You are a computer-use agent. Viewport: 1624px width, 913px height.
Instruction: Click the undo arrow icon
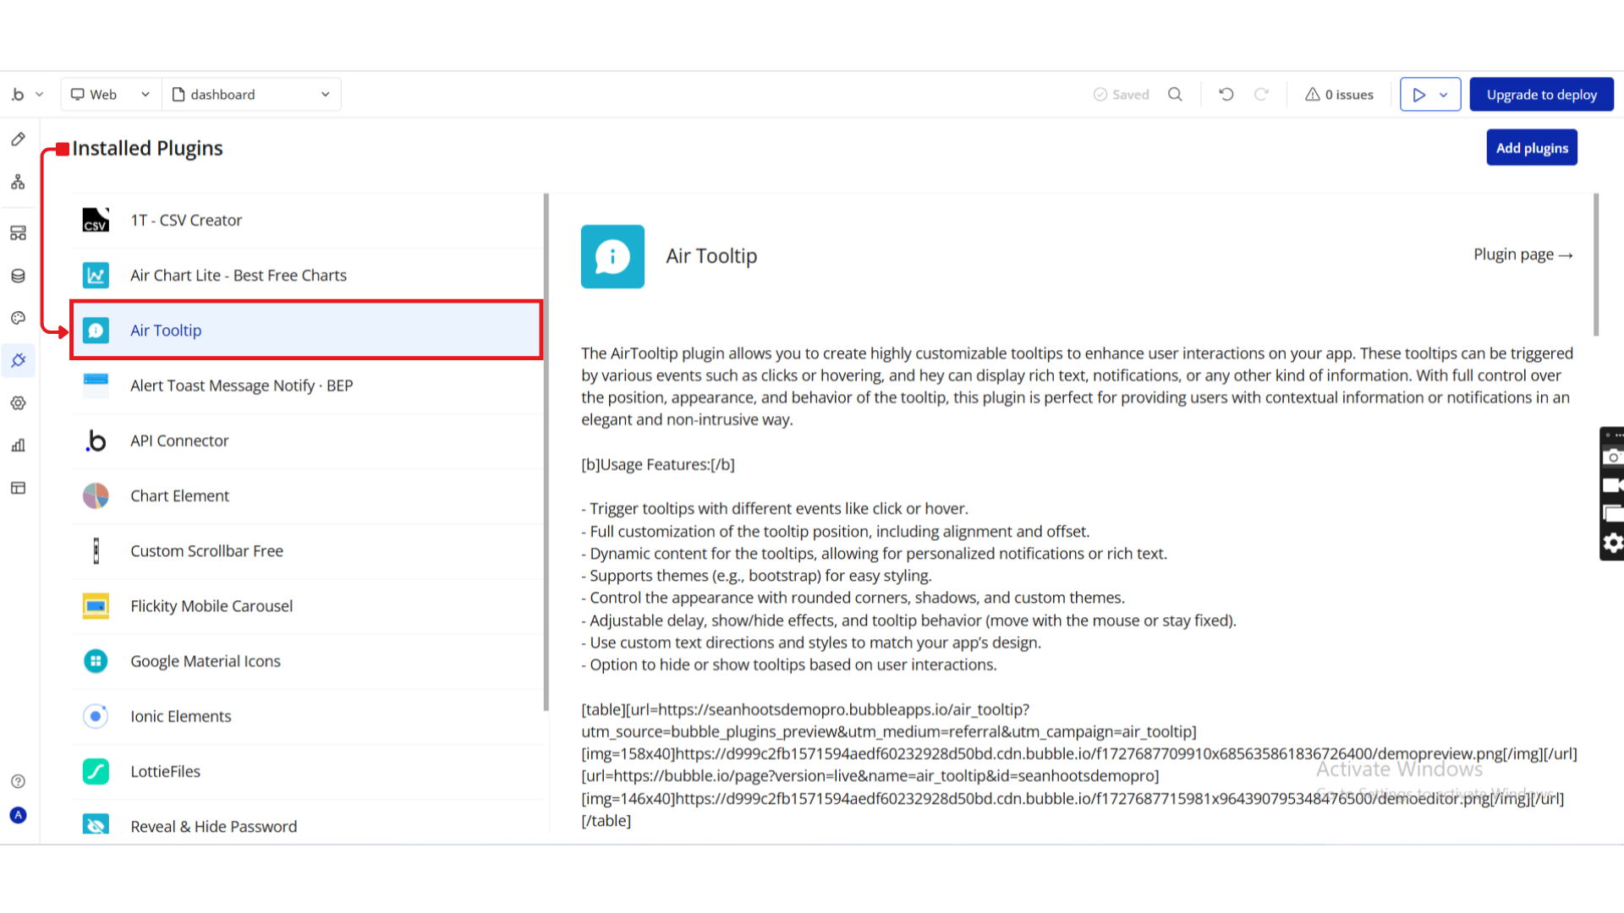1226,95
